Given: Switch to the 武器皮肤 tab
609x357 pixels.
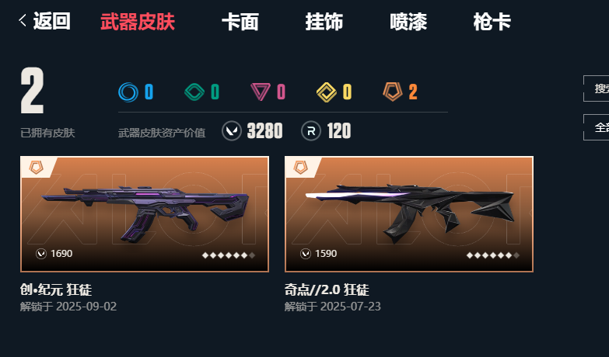Looking at the screenshot, I should coord(138,21).
